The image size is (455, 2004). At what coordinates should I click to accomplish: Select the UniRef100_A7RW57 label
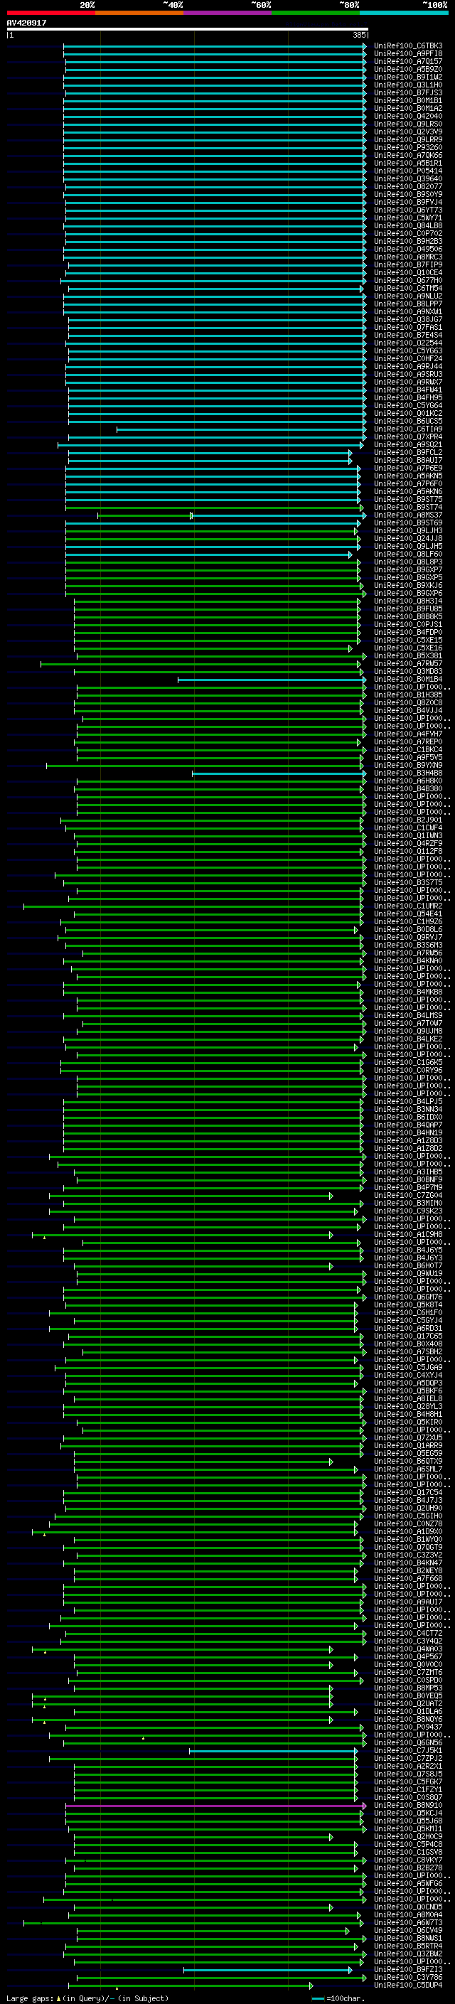pos(408,663)
